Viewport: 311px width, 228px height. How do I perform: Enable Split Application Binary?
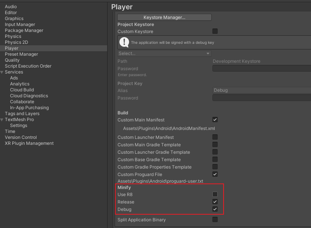click(x=215, y=219)
